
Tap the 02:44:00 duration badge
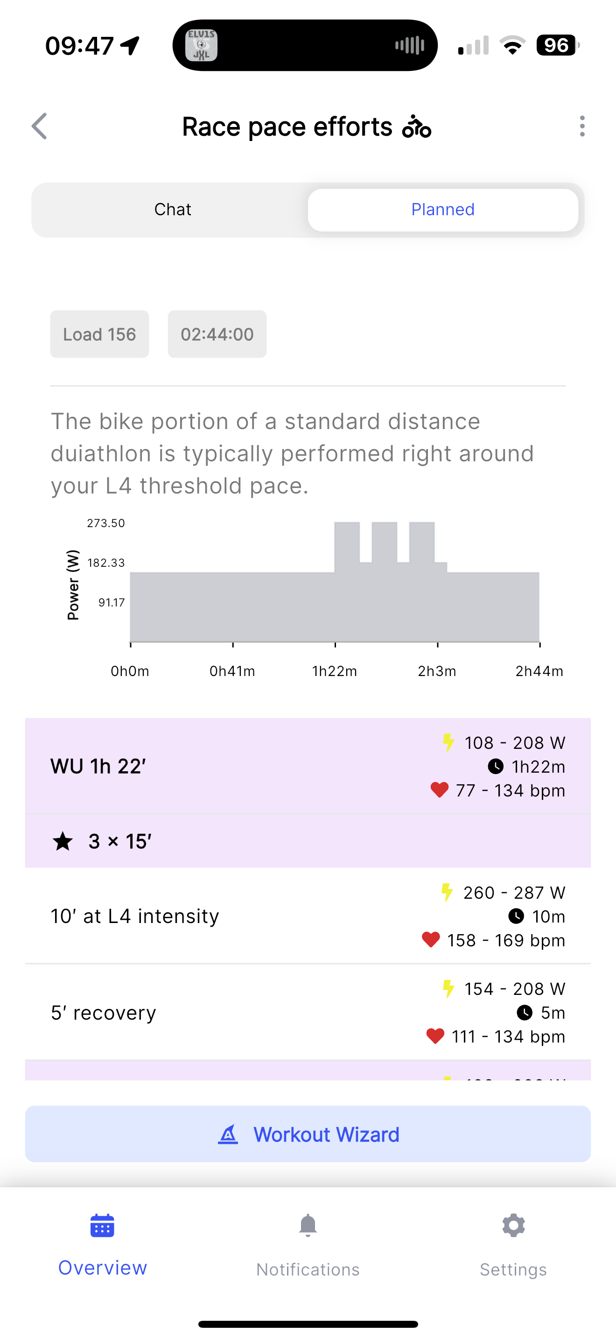click(x=217, y=334)
